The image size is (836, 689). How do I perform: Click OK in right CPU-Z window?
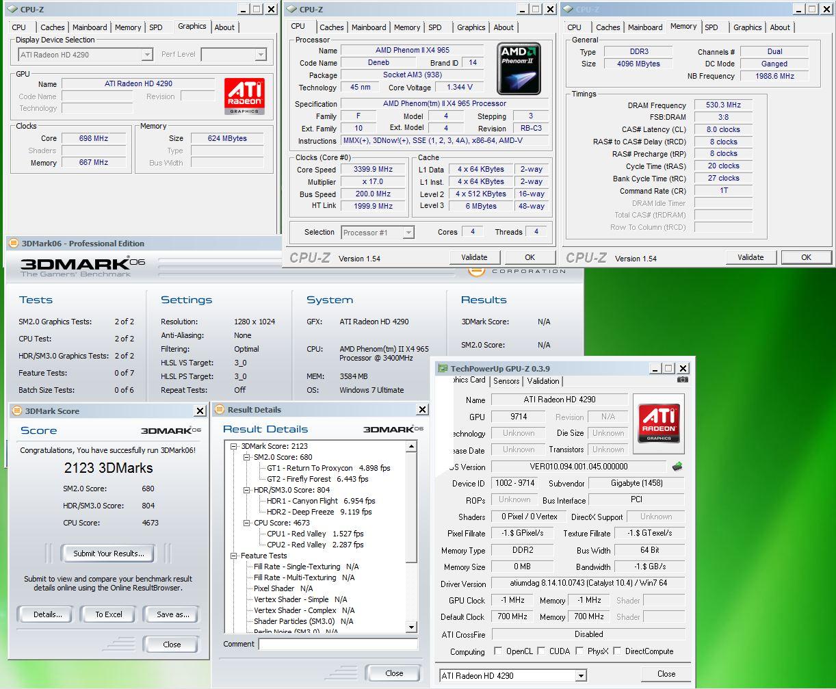click(x=806, y=257)
